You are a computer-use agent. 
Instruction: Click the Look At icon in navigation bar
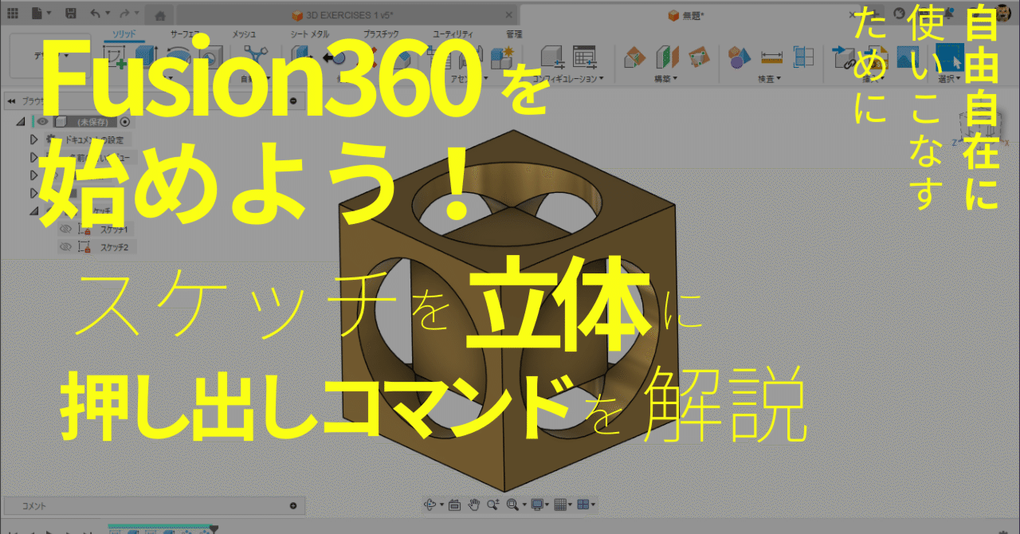453,504
